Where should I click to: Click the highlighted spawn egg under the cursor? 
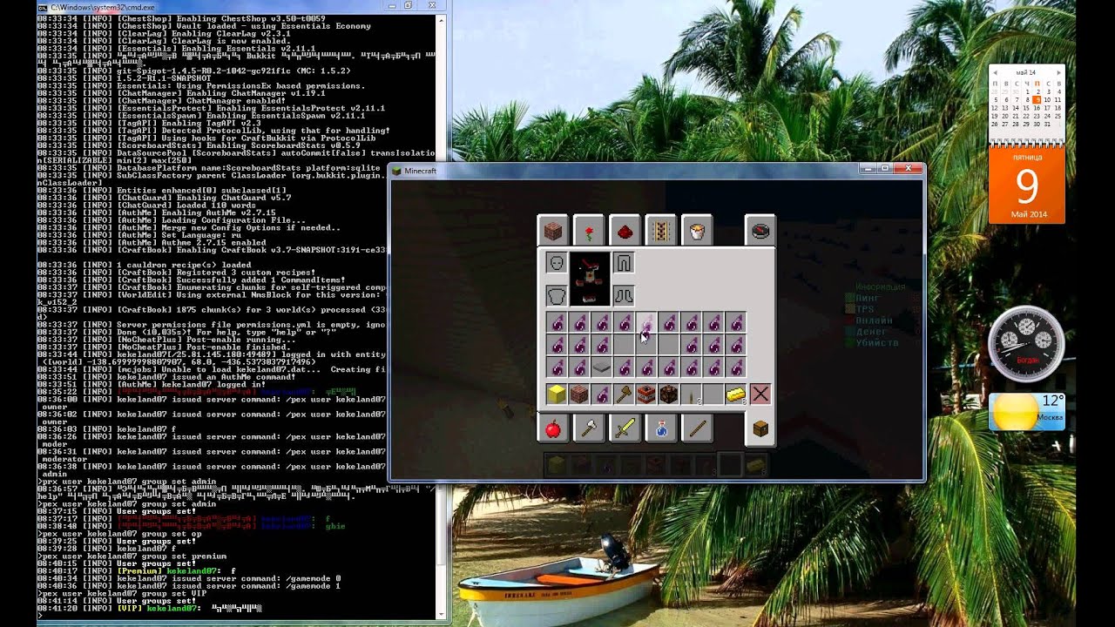click(645, 323)
